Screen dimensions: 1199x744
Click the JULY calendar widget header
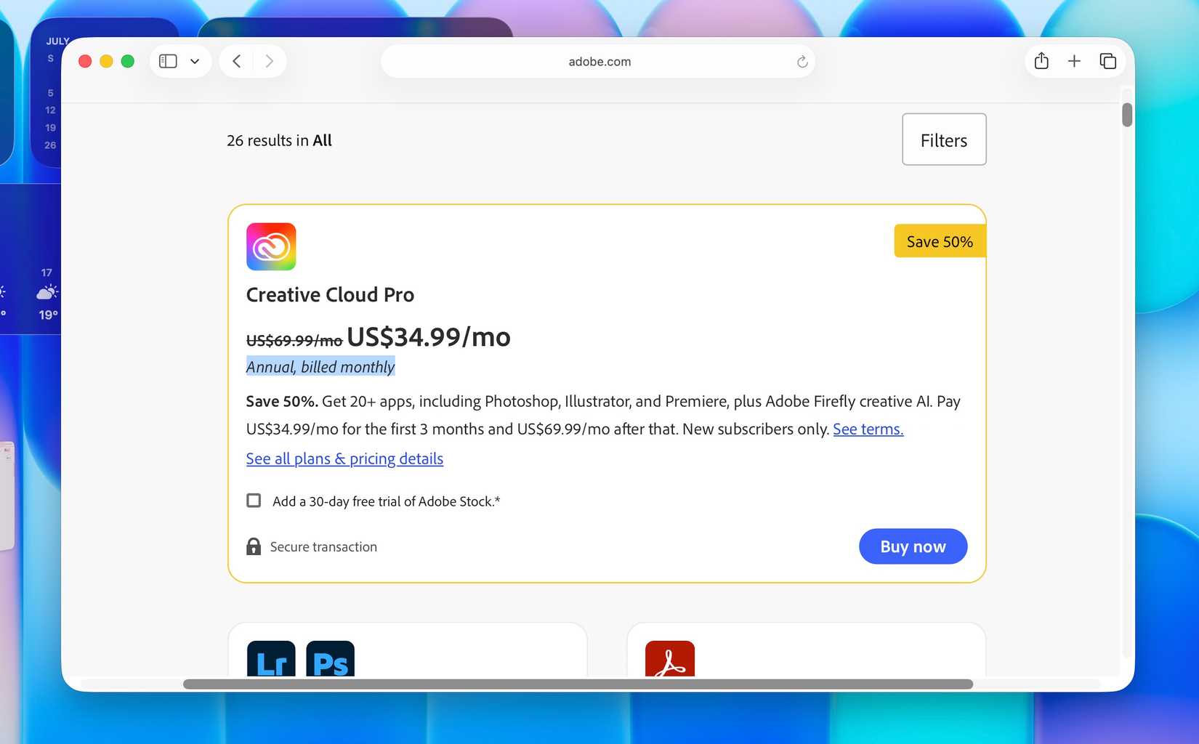pos(57,41)
